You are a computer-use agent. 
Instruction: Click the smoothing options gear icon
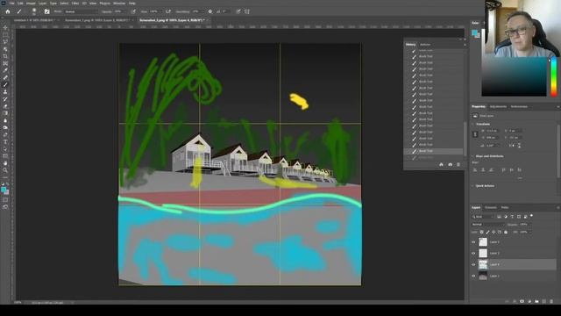click(210, 11)
